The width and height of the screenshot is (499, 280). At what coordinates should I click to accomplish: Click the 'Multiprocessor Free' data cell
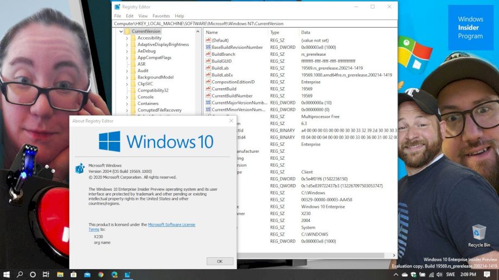[x=320, y=116]
